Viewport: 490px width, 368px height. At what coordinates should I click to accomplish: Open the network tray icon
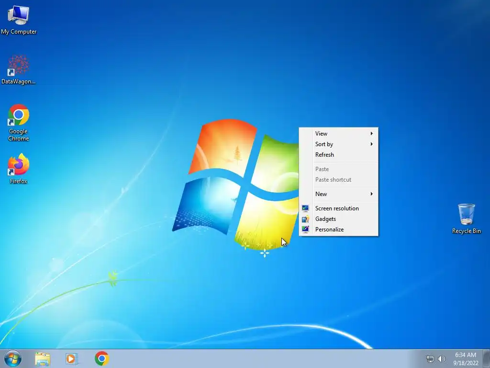pos(430,359)
